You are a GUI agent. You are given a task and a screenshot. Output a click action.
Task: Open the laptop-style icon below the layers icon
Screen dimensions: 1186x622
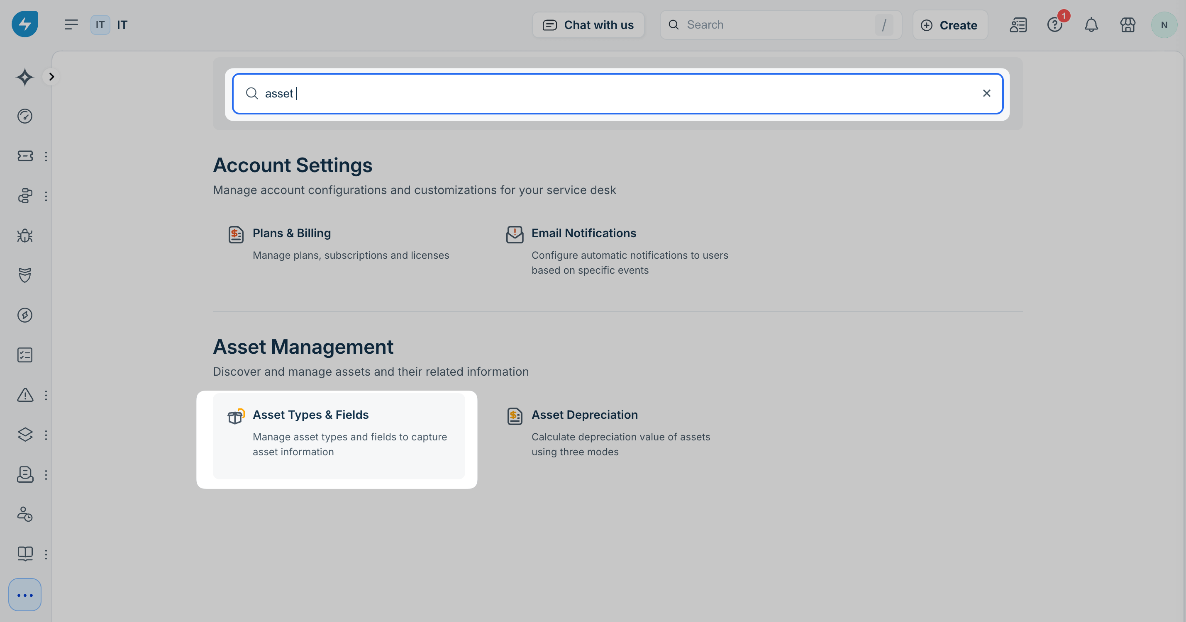(x=25, y=474)
